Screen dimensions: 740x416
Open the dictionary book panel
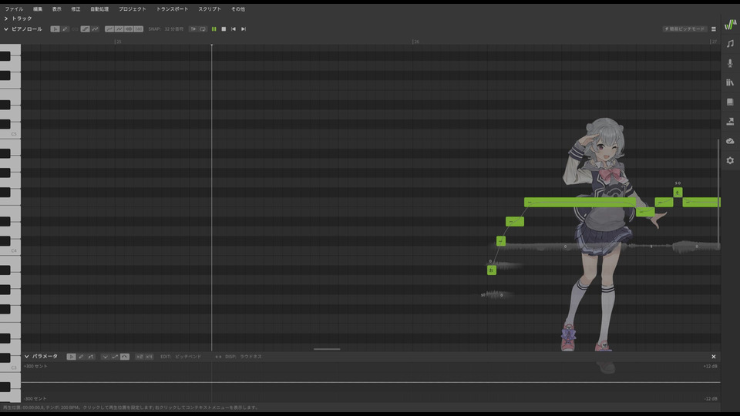pyautogui.click(x=730, y=102)
